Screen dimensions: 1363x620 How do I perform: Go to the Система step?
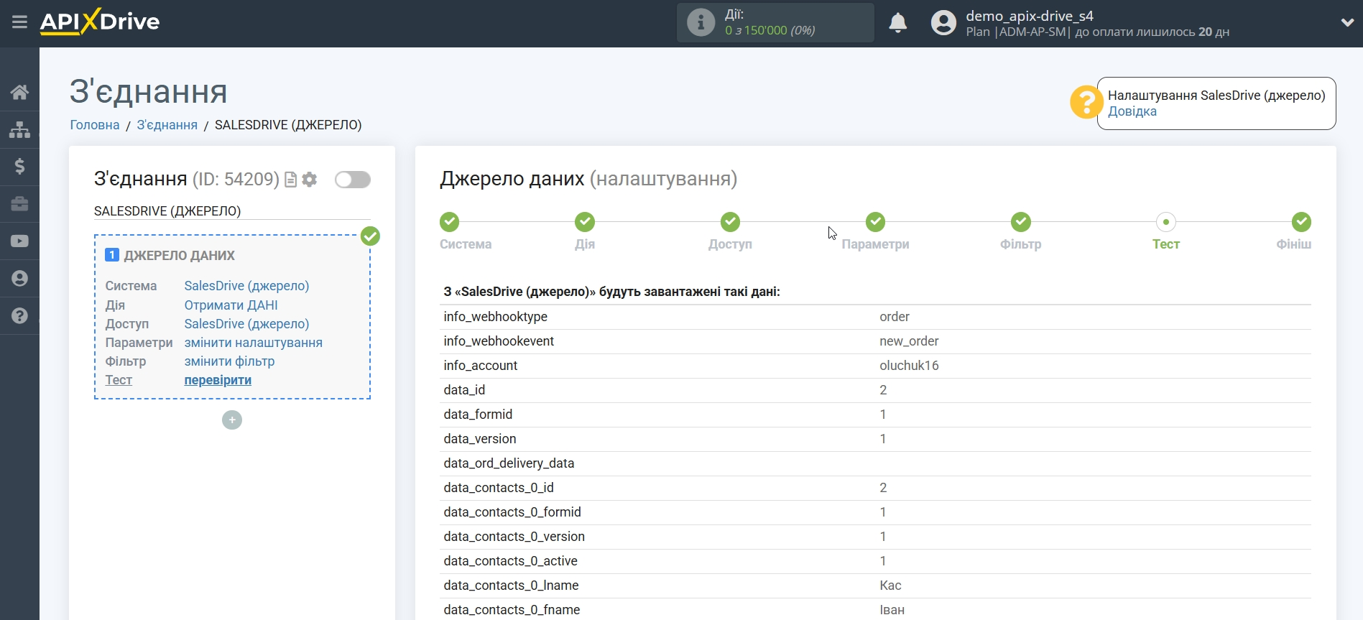point(450,222)
